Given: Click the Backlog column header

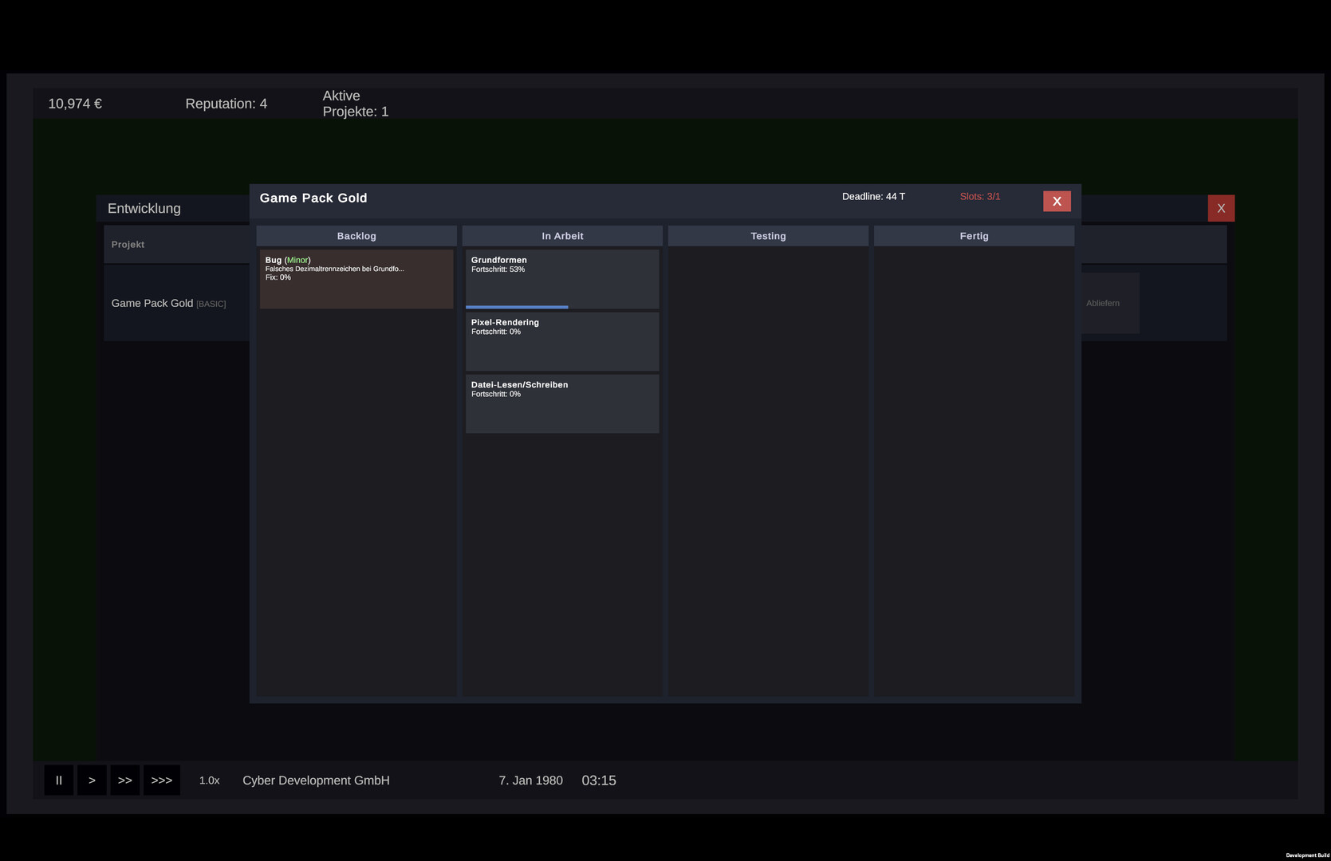Looking at the screenshot, I should tap(356, 235).
